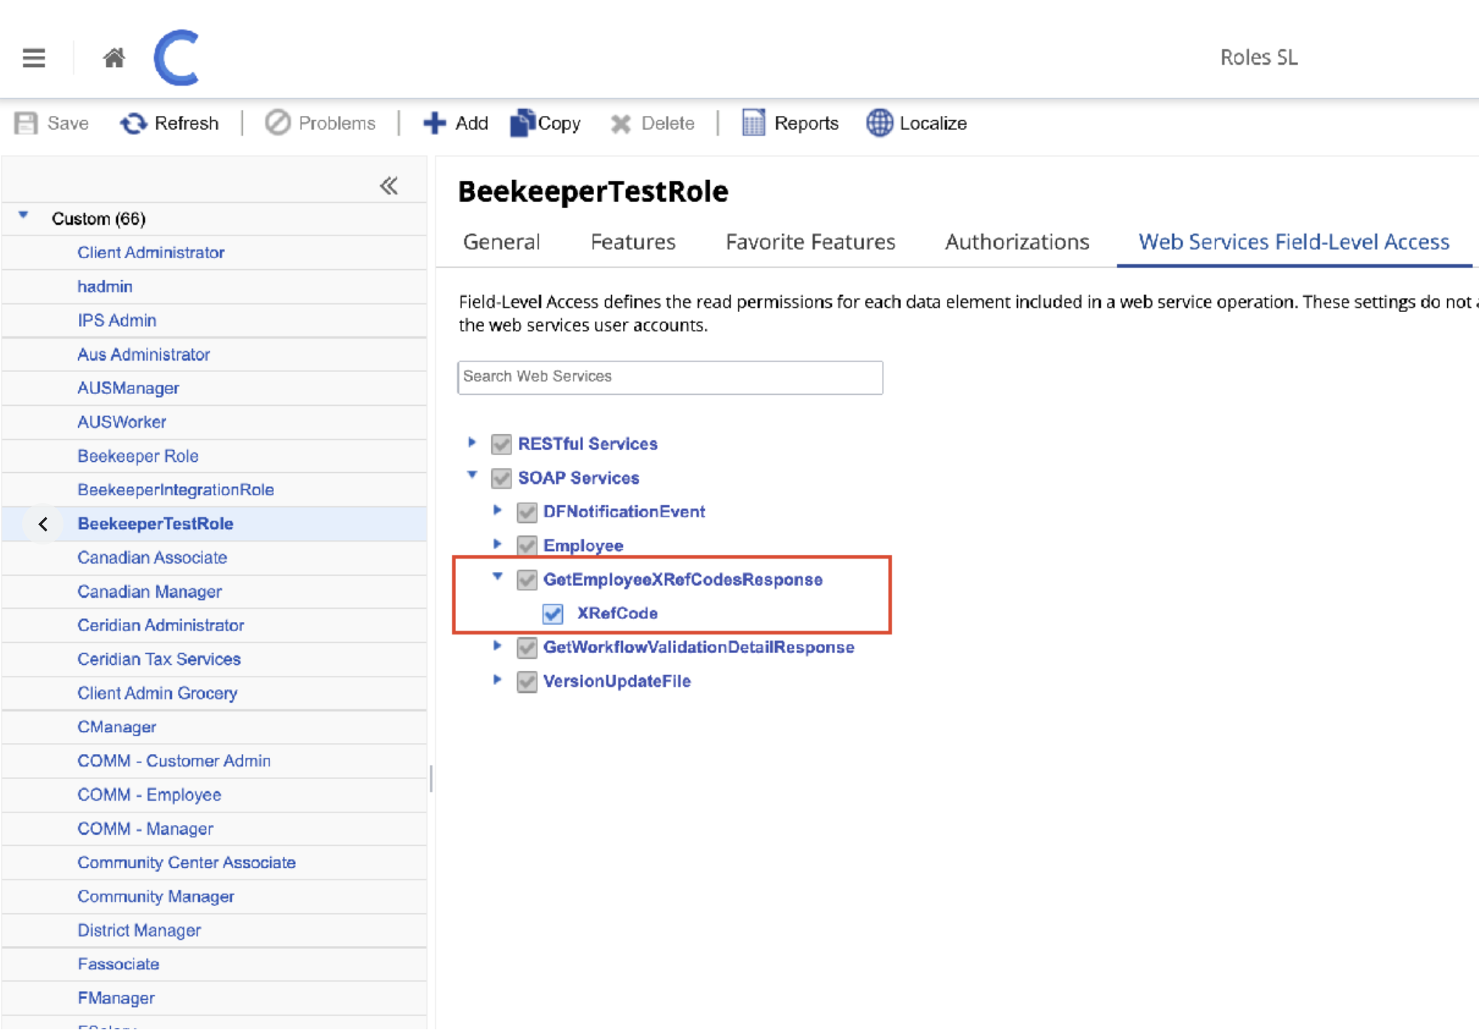Collapse the Custom (66) group
This screenshot has height=1033, width=1479.
[x=24, y=216]
